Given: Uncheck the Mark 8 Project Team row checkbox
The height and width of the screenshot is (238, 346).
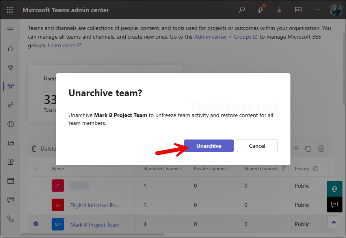Looking at the screenshot, I should pyautogui.click(x=36, y=224).
